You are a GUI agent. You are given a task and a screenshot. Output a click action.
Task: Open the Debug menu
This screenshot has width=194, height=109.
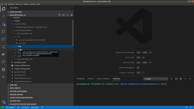tap(26, 4)
